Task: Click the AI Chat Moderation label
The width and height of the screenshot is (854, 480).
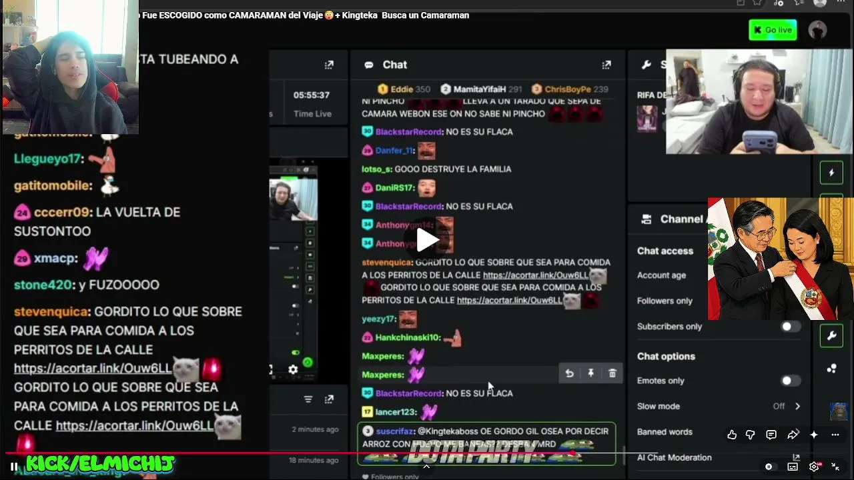Action: pyautogui.click(x=674, y=457)
